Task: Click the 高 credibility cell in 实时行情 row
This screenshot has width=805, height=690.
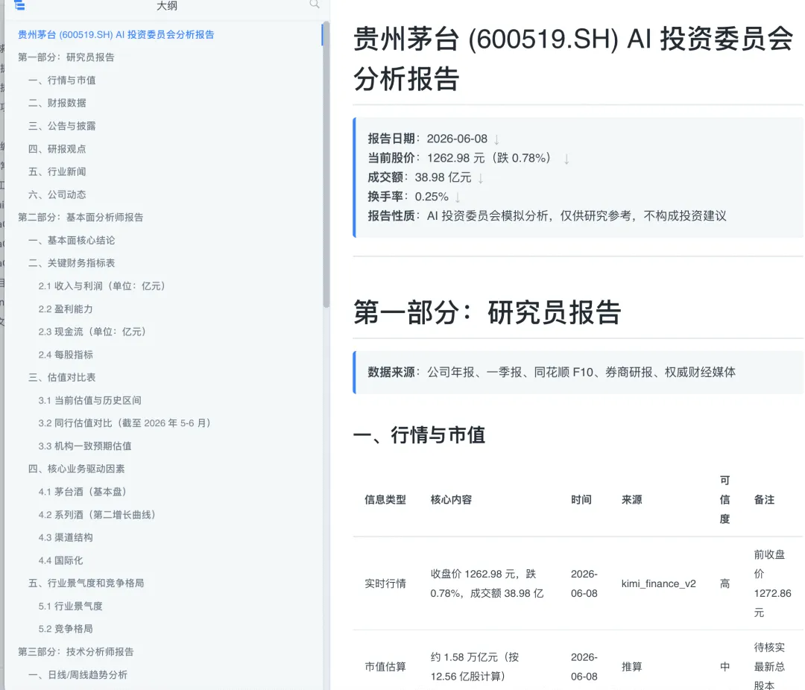Action: 724,583
